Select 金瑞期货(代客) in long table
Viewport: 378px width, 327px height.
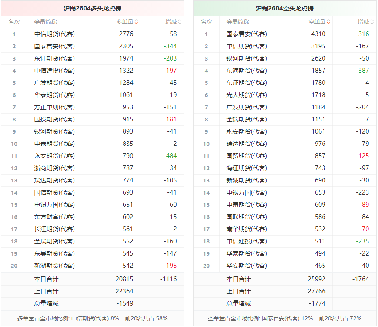coord(54,241)
